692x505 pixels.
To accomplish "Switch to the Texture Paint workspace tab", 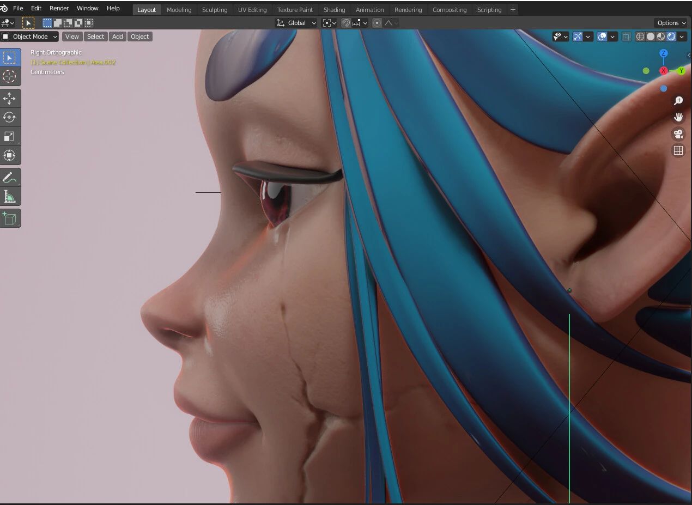I will coord(295,10).
